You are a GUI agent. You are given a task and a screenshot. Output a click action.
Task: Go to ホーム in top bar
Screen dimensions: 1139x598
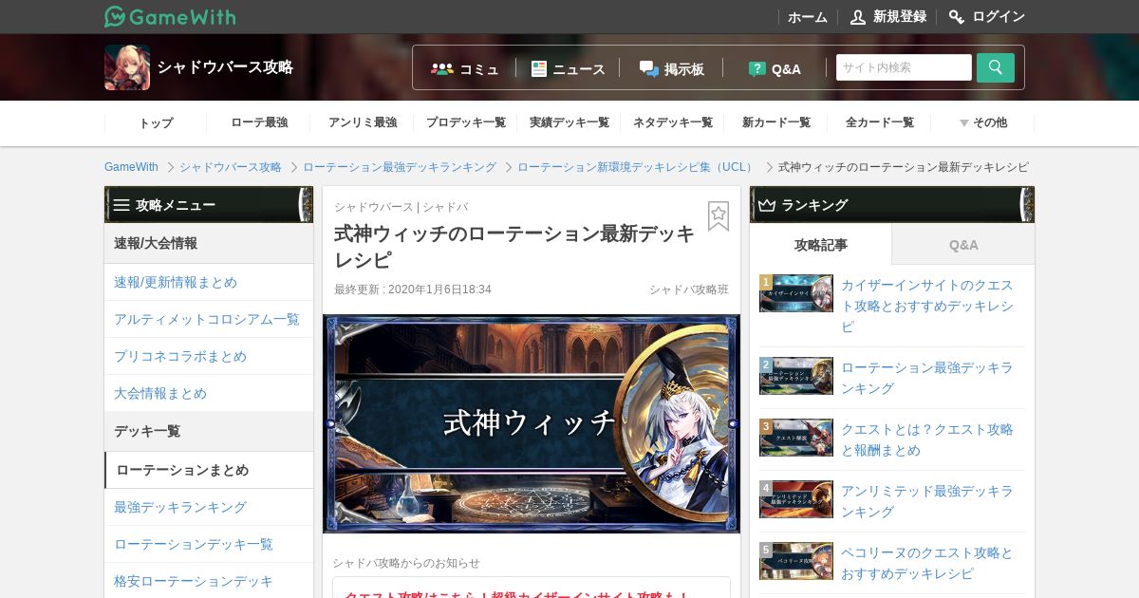pos(808,17)
